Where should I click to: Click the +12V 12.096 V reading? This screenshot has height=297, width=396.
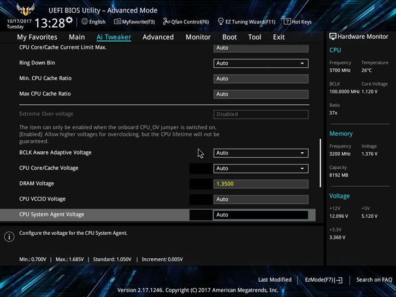pos(339,216)
